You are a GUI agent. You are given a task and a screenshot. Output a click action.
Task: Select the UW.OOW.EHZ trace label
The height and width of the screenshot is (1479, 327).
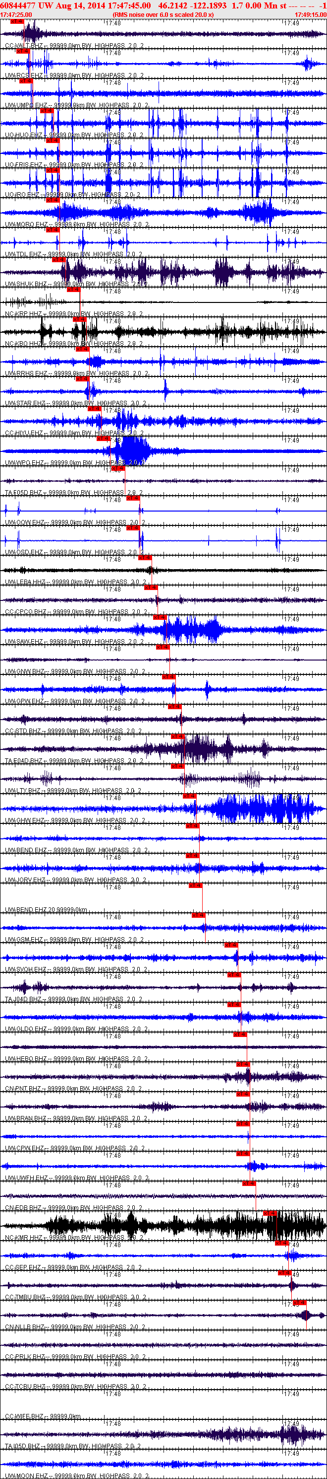75,522
